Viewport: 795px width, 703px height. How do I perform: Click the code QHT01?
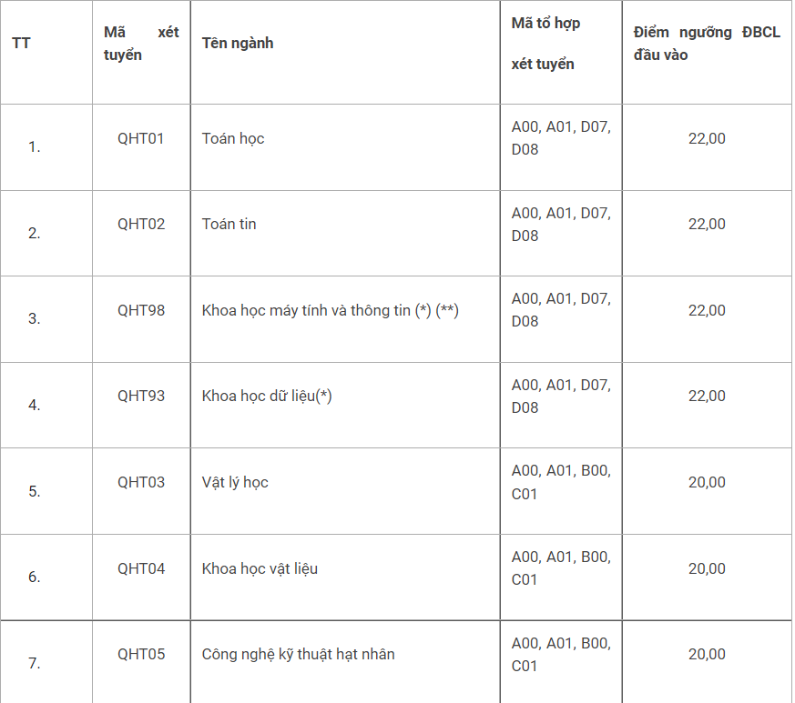pyautogui.click(x=141, y=139)
